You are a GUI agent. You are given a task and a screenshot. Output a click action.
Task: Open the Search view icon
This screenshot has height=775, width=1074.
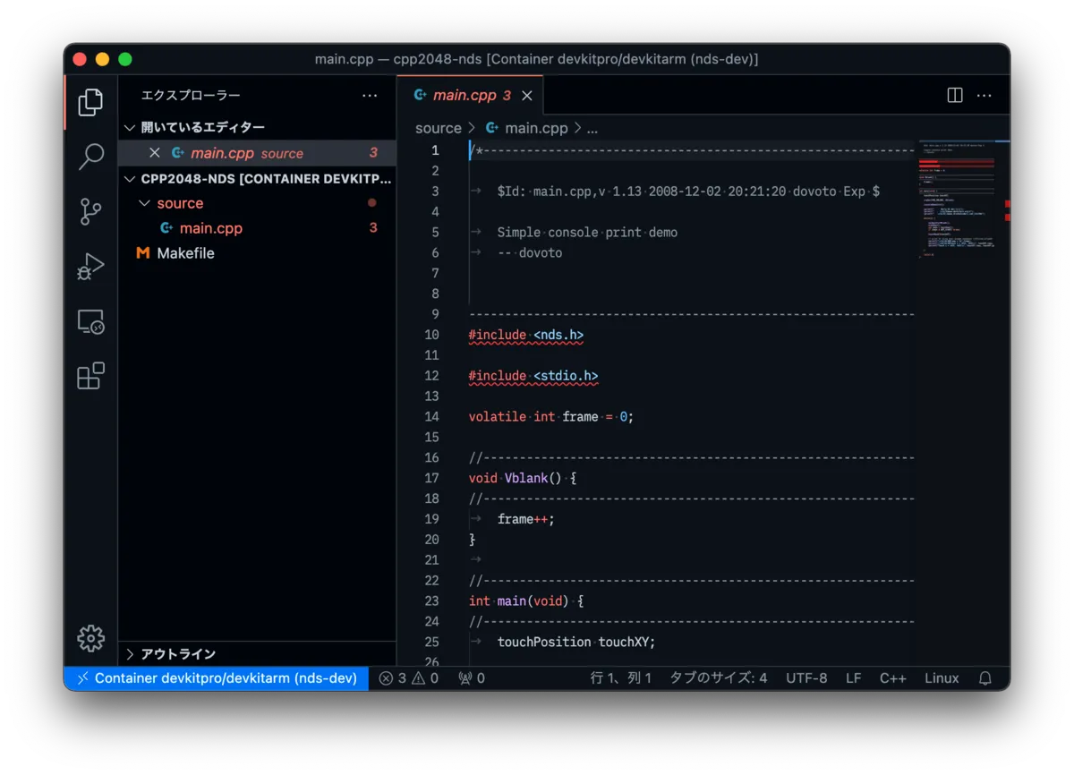[x=90, y=158]
